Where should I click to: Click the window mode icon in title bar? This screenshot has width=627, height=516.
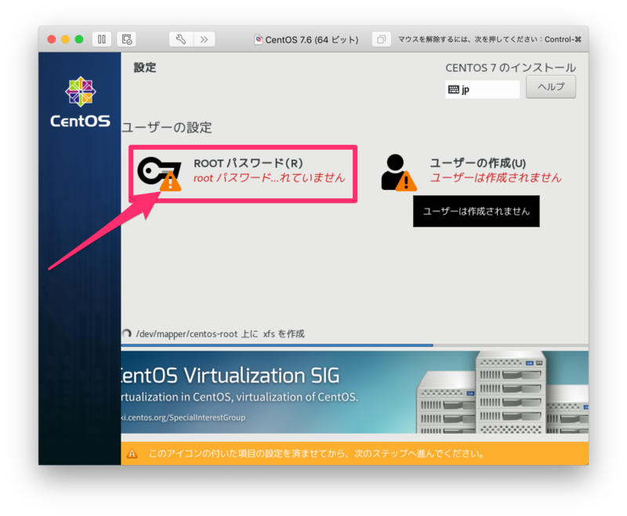point(381,39)
